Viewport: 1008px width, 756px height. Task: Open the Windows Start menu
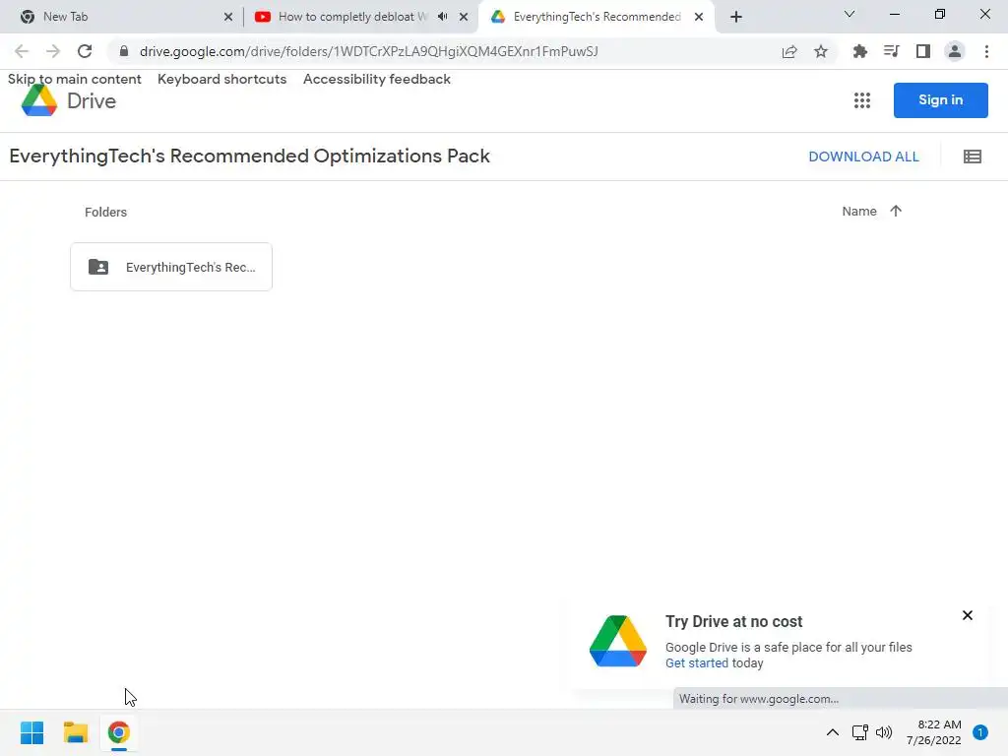32,732
